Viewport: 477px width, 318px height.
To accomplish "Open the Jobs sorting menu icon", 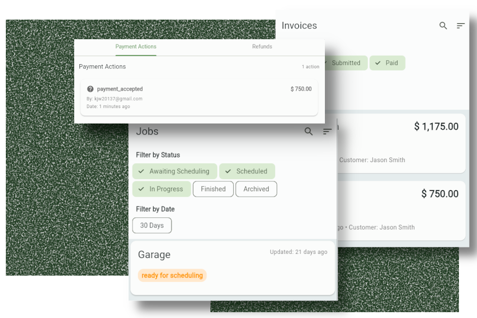I will pyautogui.click(x=327, y=131).
